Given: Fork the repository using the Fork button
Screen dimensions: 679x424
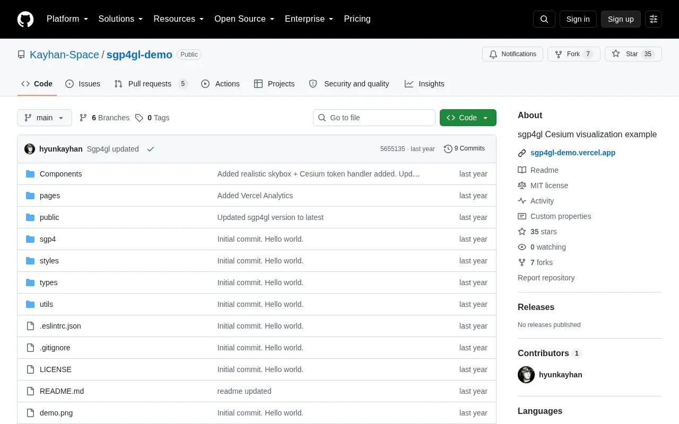Looking at the screenshot, I should (573, 54).
